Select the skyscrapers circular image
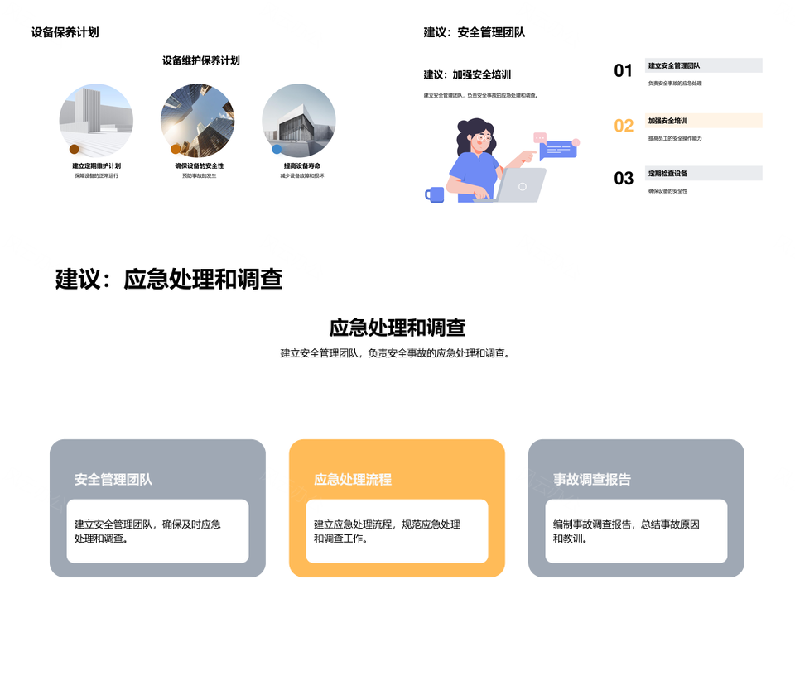 pyautogui.click(x=197, y=120)
